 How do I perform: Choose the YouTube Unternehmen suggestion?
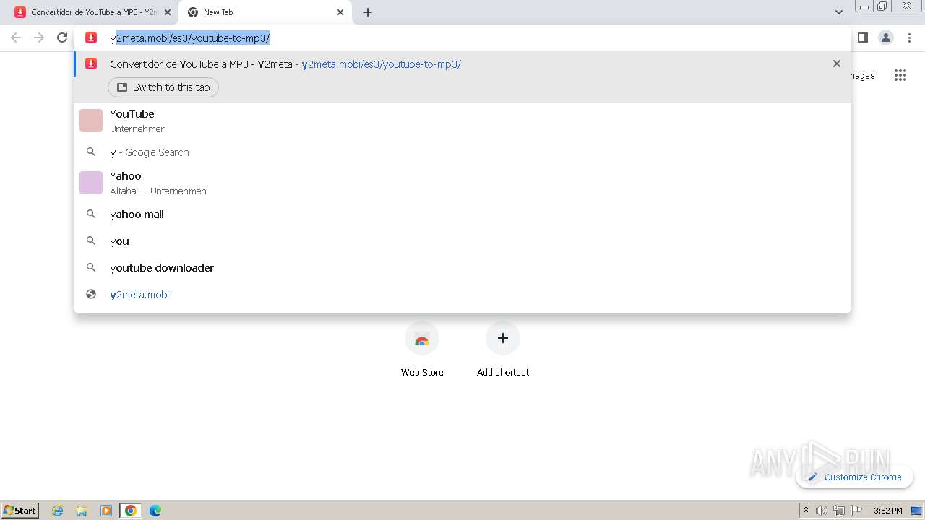462,121
